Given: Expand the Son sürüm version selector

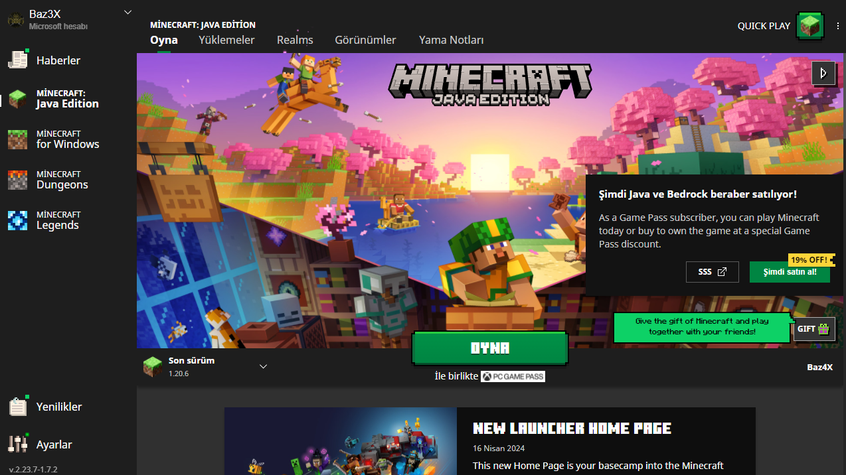Looking at the screenshot, I should [263, 366].
